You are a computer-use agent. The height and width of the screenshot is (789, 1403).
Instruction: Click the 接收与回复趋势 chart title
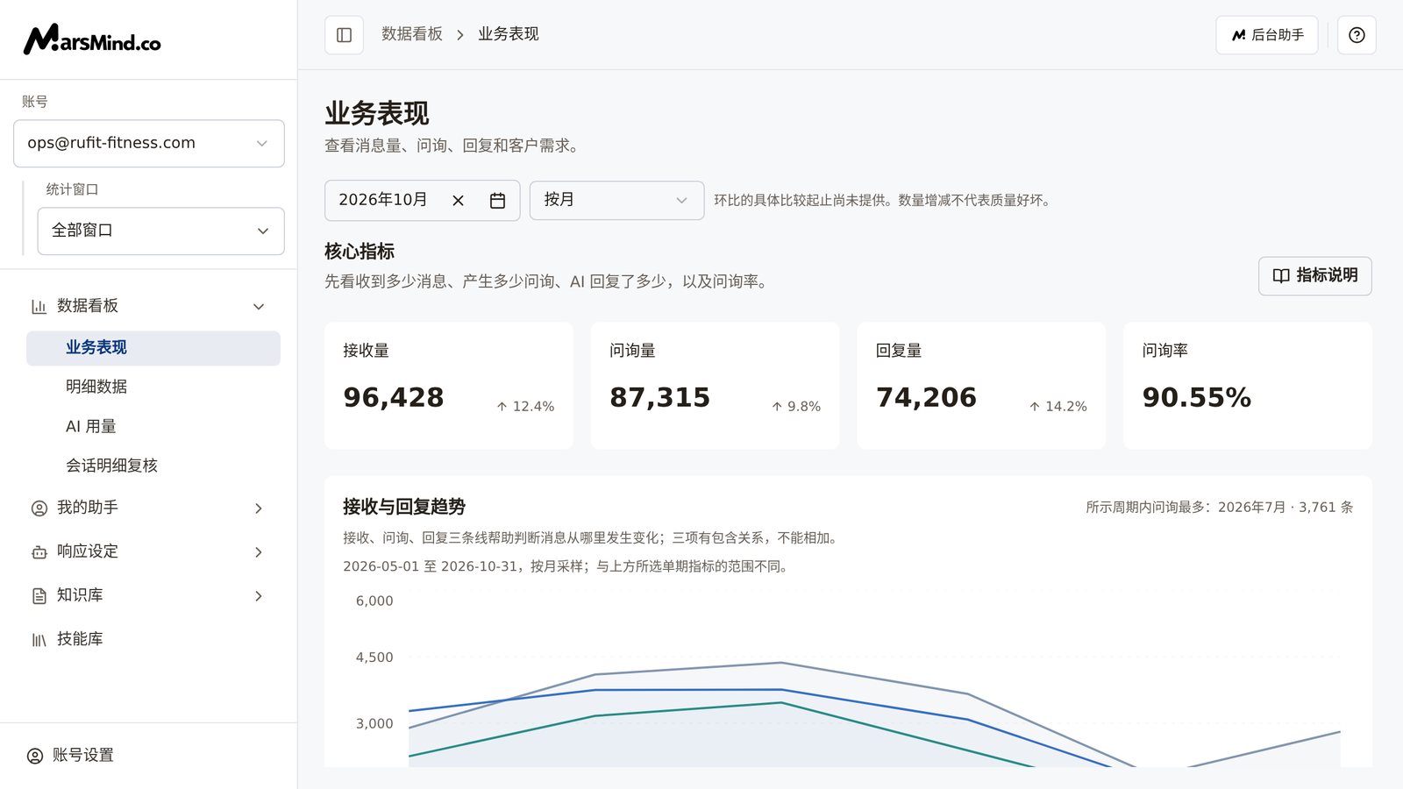click(x=404, y=507)
